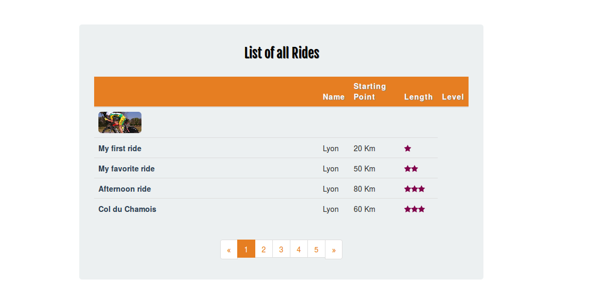The width and height of the screenshot is (593, 304).
Task: Click the two-star rating of My favorite ride
Action: click(x=411, y=168)
